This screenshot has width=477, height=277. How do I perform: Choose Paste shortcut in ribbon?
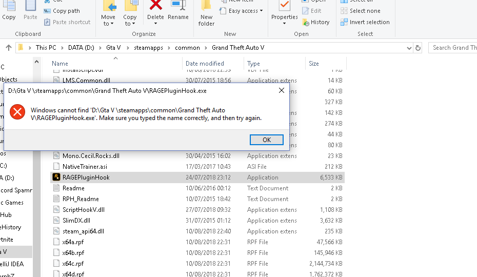click(67, 22)
